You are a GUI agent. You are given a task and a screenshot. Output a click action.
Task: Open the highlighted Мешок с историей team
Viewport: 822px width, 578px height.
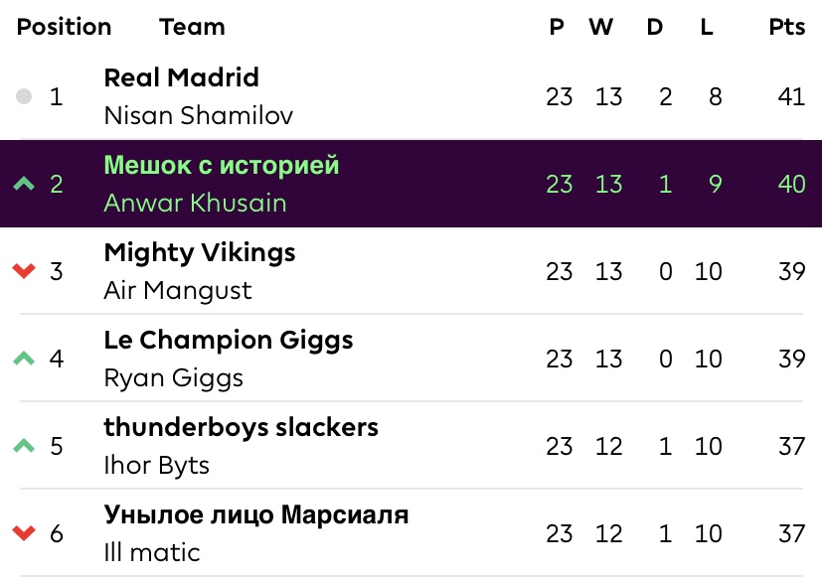(x=222, y=166)
